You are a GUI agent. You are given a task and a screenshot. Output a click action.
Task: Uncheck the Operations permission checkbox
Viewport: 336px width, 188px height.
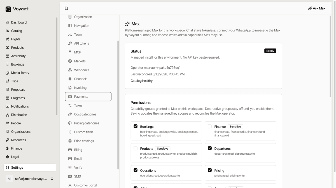136,170
